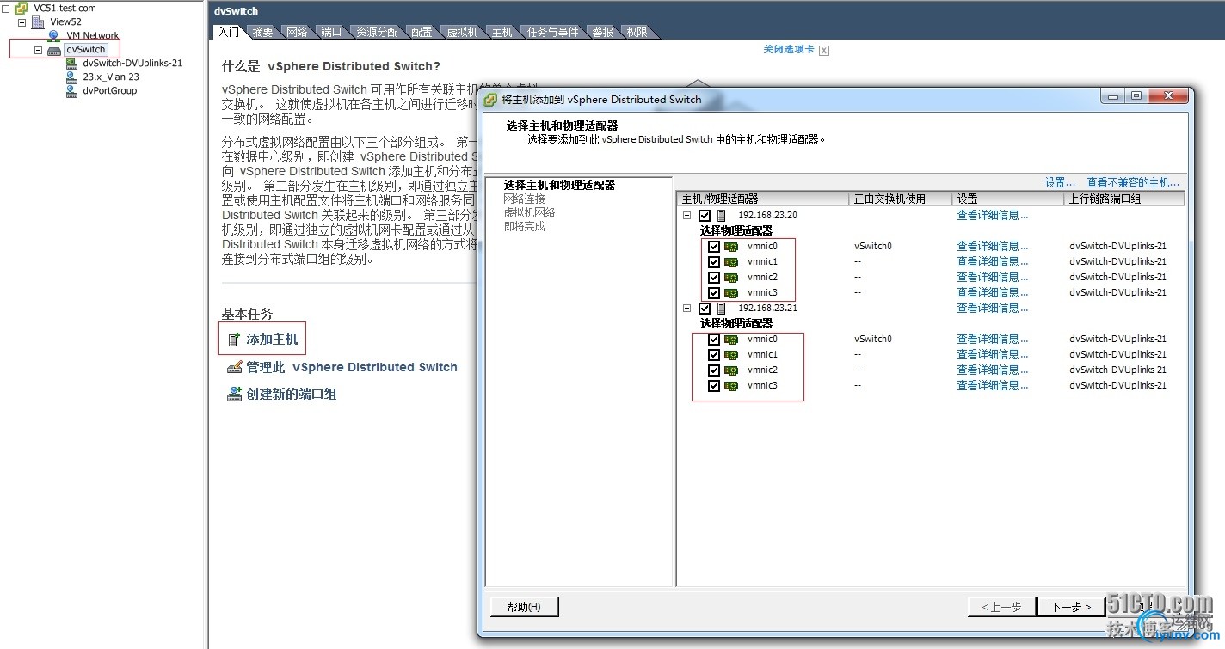Image resolution: width=1225 pixels, height=649 pixels.
Task: Uncheck host 192.168.23.21 checkbox
Action: point(705,309)
